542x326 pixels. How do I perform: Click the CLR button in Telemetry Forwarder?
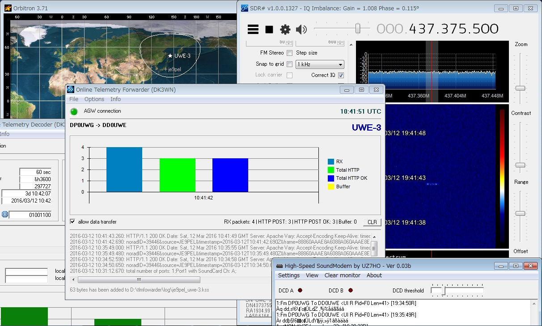372,222
